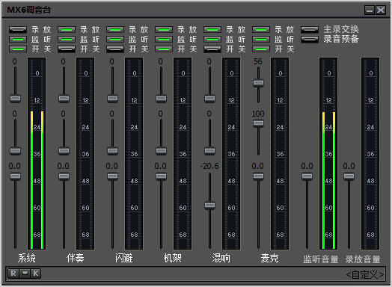
Task: Click the 闪避 main fader handle at 0.0
Action: (x=112, y=176)
